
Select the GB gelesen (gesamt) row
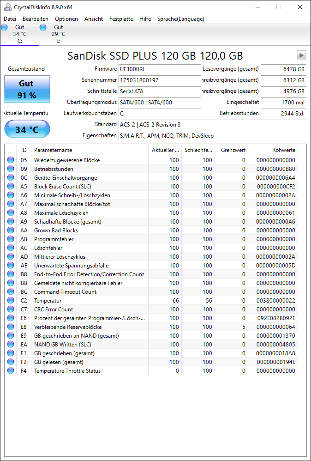point(151,362)
